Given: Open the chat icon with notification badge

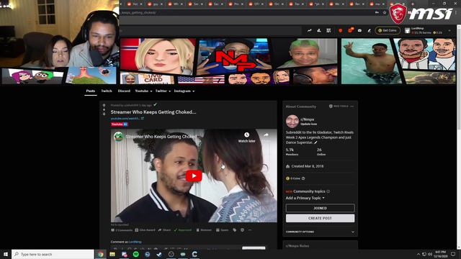Looking at the screenshot, I should 350,30.
